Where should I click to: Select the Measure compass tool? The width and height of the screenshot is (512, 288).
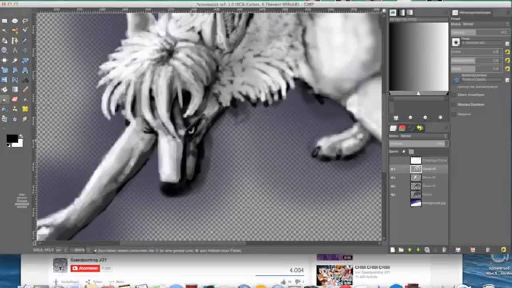pos(15,50)
